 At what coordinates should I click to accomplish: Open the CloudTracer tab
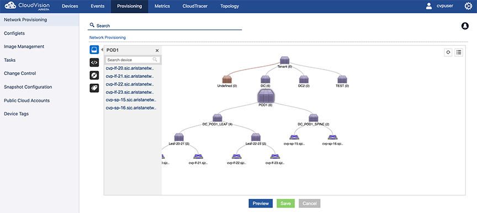195,6
